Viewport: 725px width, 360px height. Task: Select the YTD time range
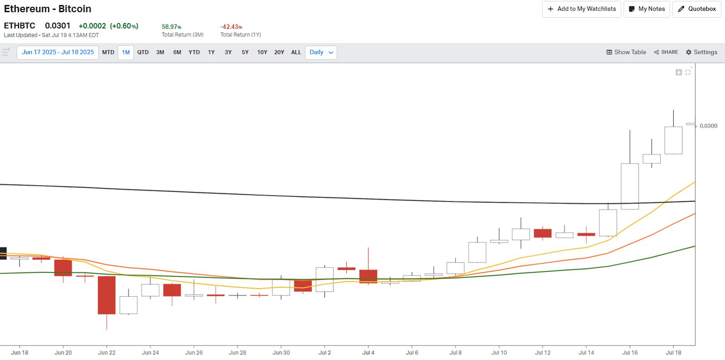[x=194, y=52]
